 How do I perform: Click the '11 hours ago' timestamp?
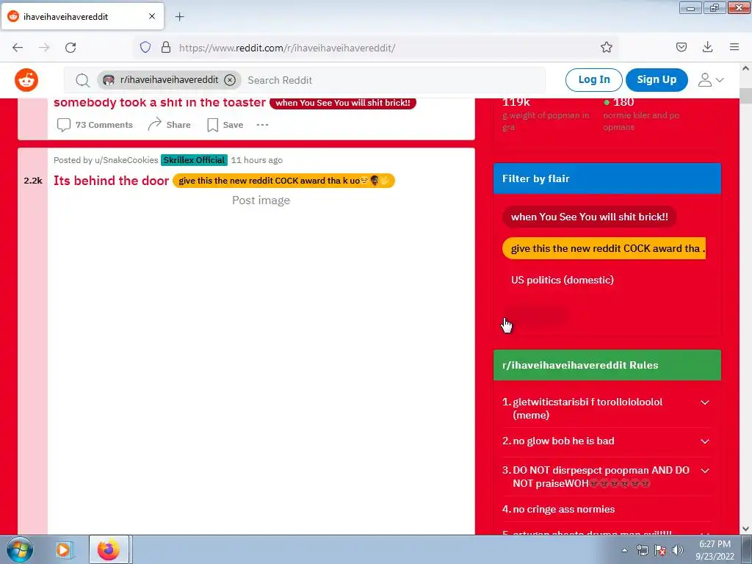coord(256,160)
